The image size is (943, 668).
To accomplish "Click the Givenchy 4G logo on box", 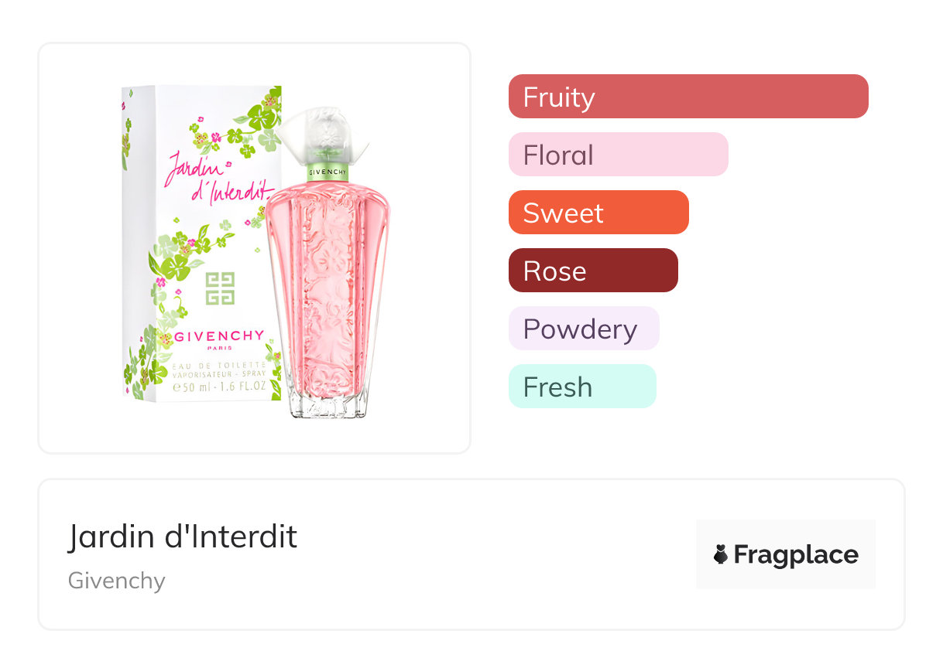I will [220, 289].
